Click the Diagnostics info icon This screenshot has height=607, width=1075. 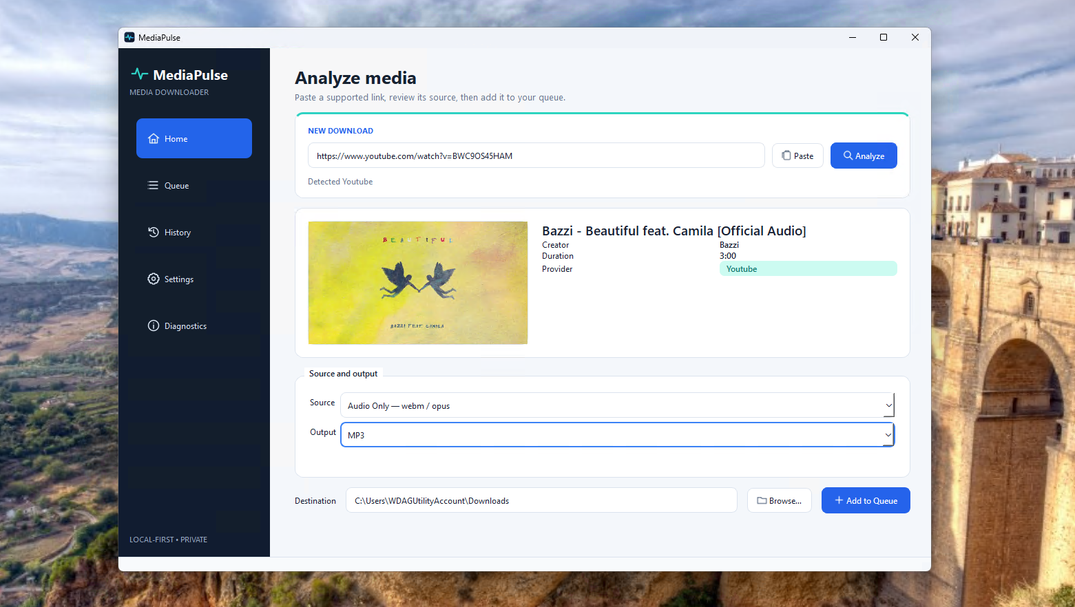154,326
